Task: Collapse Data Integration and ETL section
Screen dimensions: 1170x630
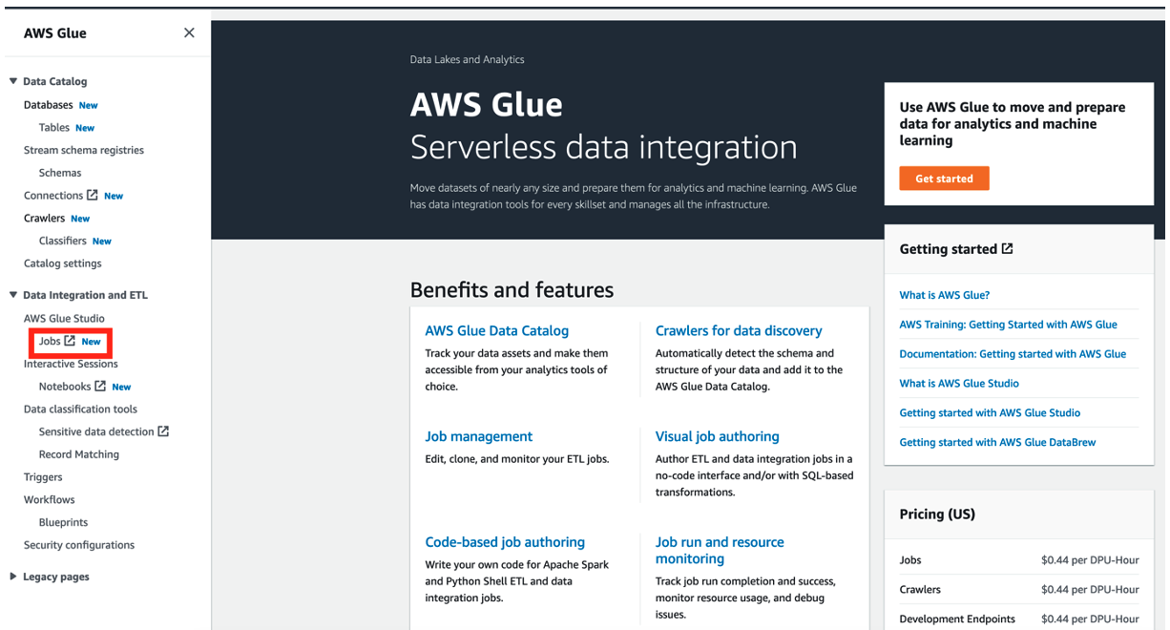Action: [x=13, y=295]
